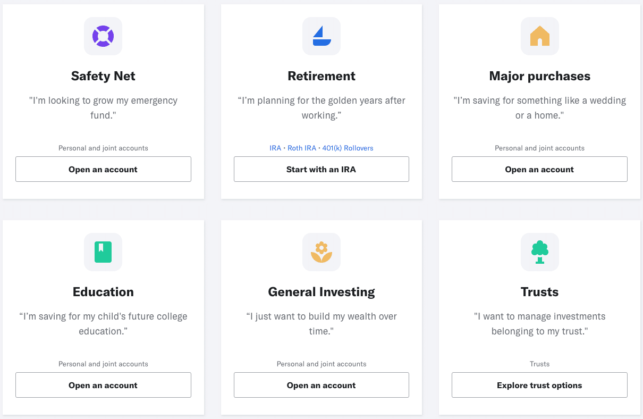Image resolution: width=643 pixels, height=419 pixels.
Task: Click the green tree Trusts icon
Action: pos(539,252)
